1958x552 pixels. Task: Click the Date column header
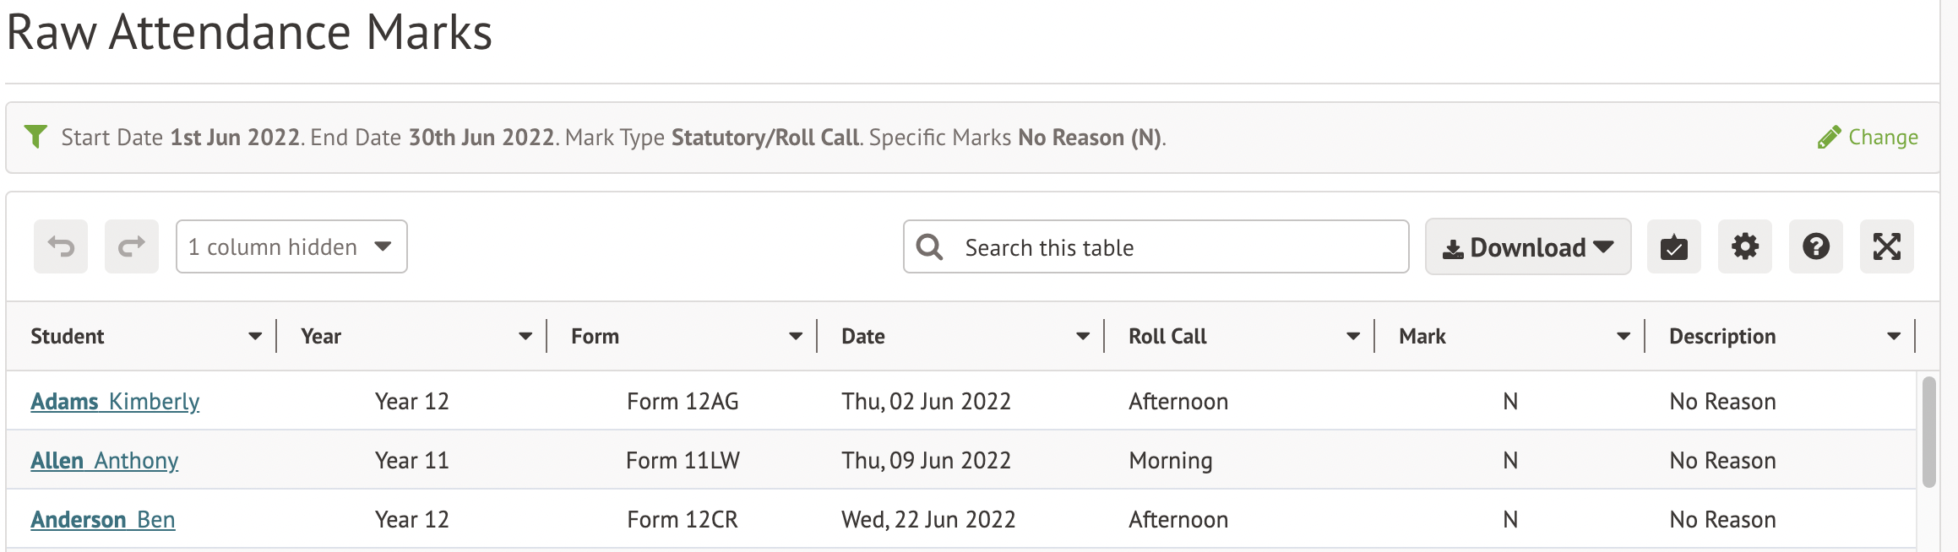(863, 336)
